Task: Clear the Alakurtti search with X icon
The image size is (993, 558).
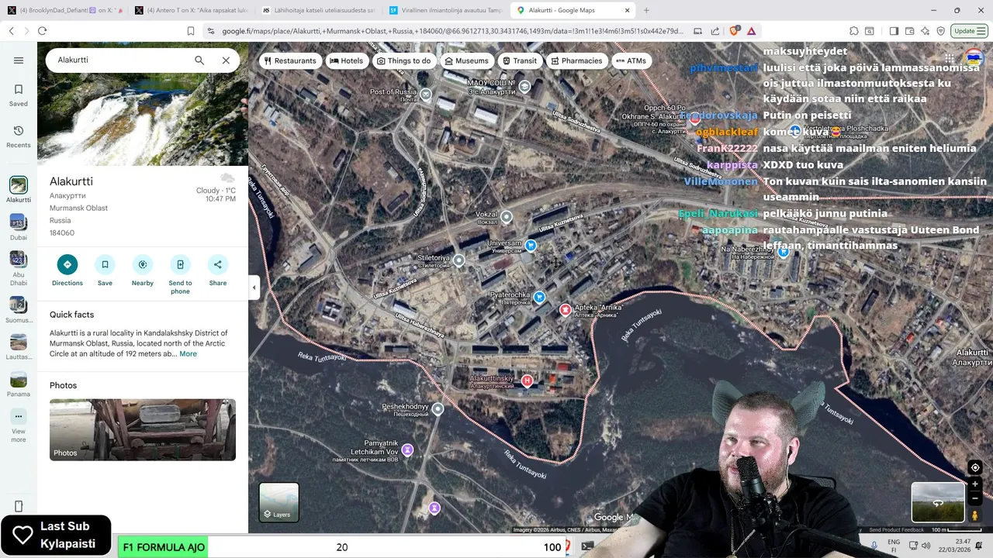Action: click(226, 60)
